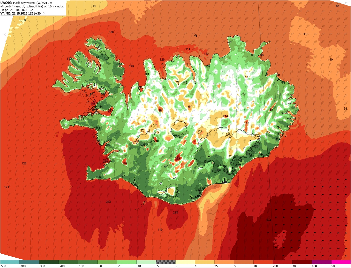Click the map value 170 west of the Westfjords

click(x=69, y=59)
